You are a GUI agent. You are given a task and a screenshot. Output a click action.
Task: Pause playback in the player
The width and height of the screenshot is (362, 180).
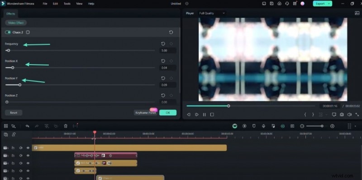(x=205, y=115)
